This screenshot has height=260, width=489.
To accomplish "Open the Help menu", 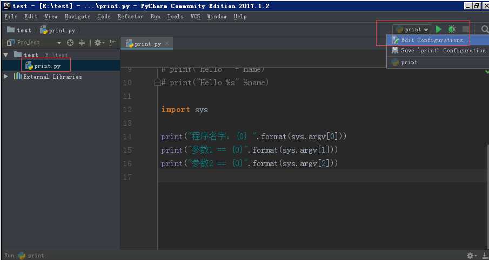I will click(240, 17).
